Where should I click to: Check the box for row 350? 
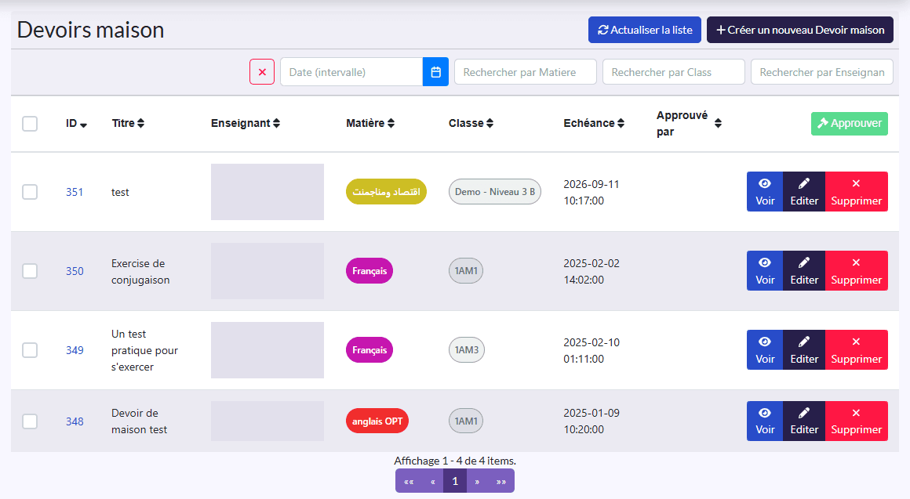(30, 271)
